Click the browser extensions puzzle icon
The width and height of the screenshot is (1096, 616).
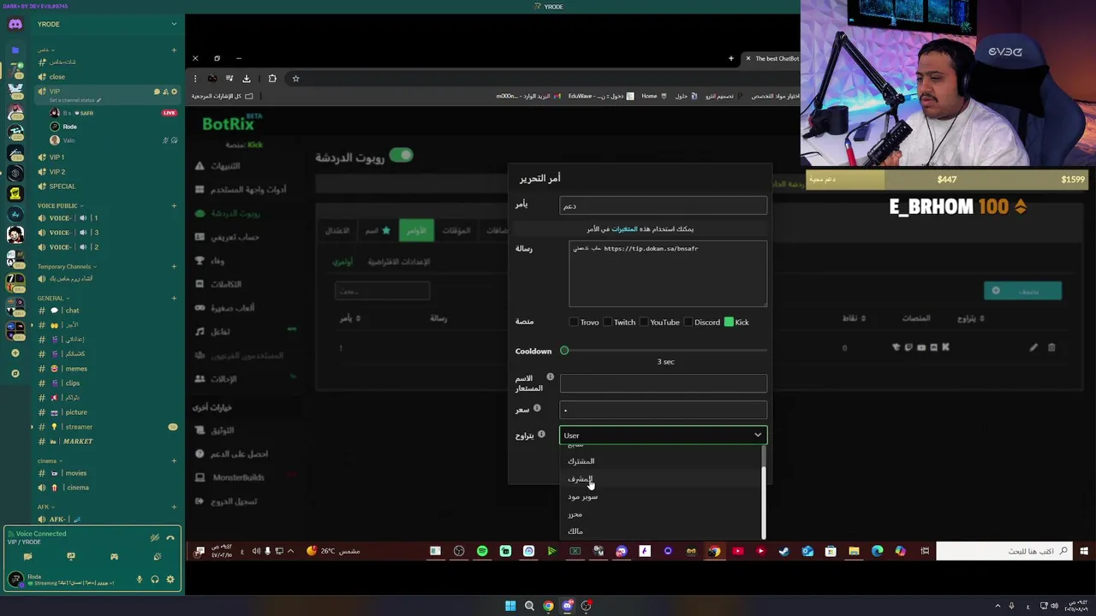tap(272, 79)
